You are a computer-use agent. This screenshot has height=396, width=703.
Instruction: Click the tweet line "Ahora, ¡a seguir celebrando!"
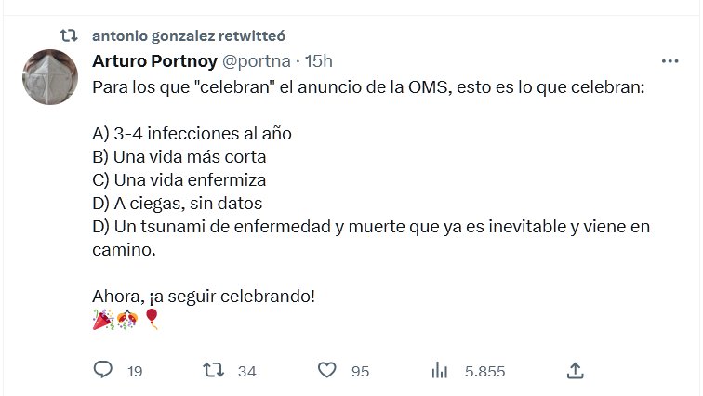204,297
